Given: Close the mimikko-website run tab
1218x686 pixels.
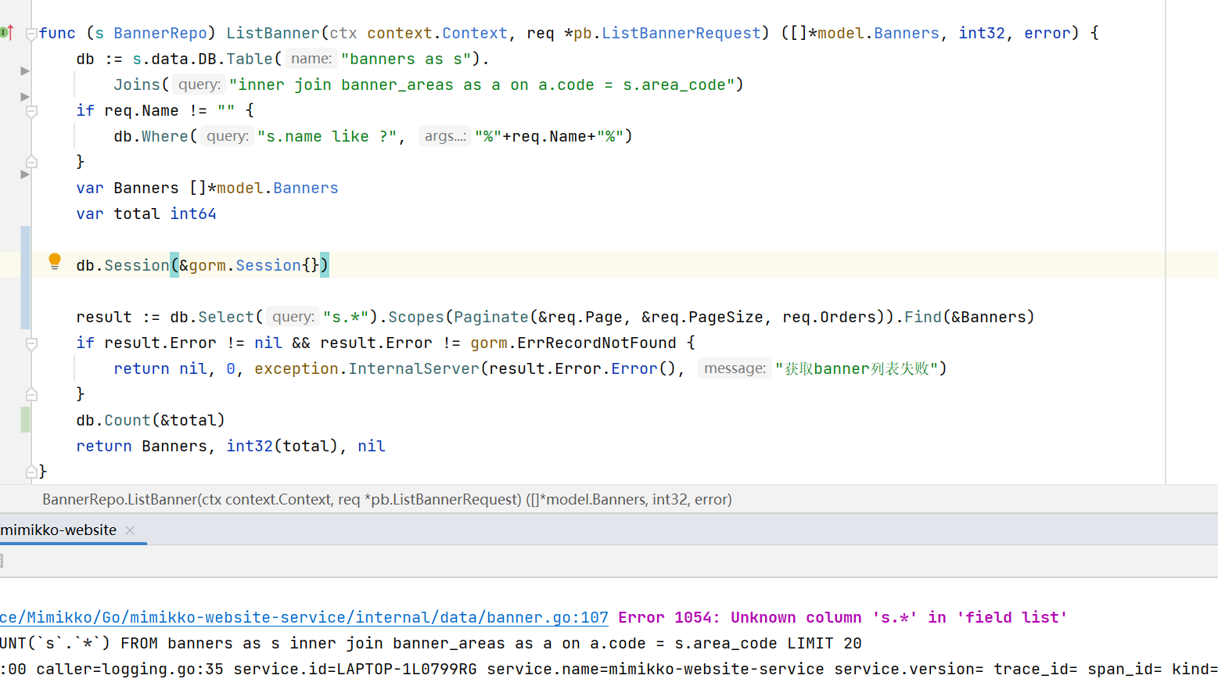Looking at the screenshot, I should tap(130, 530).
